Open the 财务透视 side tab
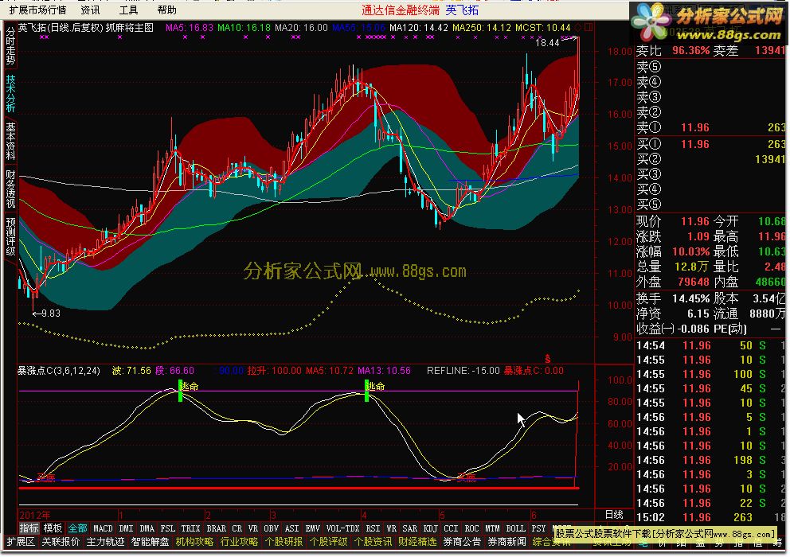790x557 pixels. 10,189
